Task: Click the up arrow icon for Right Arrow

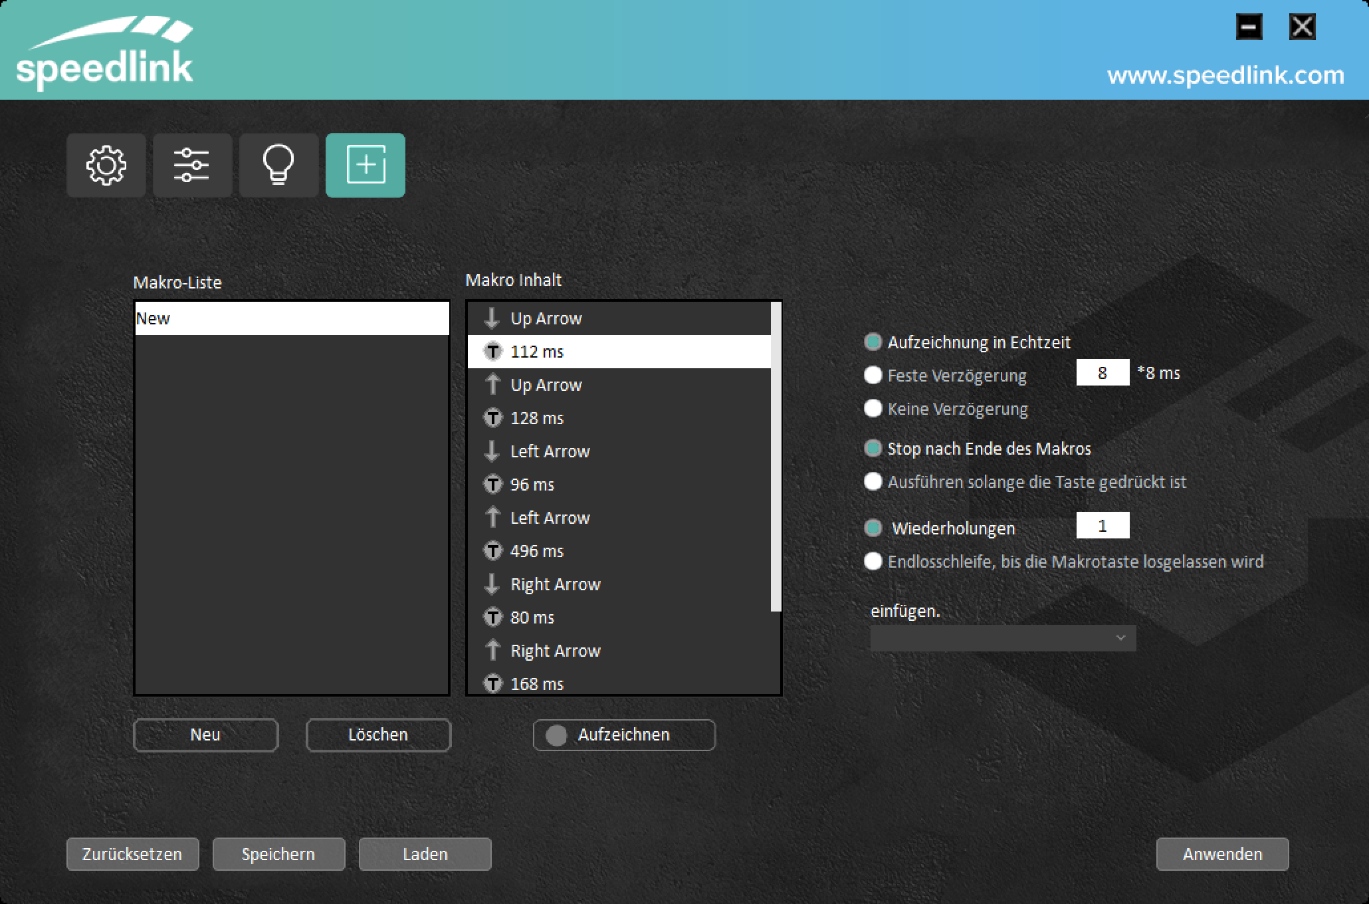Action: [492, 651]
